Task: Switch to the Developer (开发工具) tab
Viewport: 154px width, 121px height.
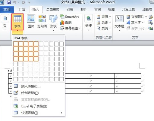Action: [x=128, y=9]
